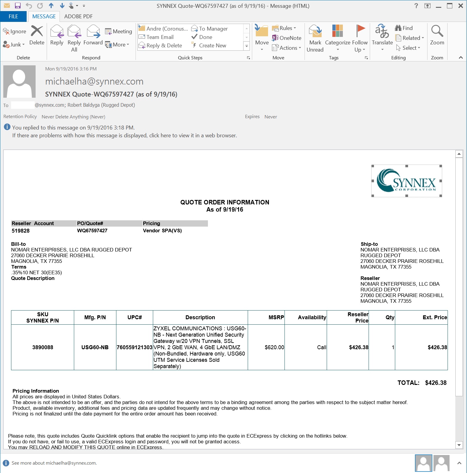Open the Translate dropdown

tap(382, 39)
